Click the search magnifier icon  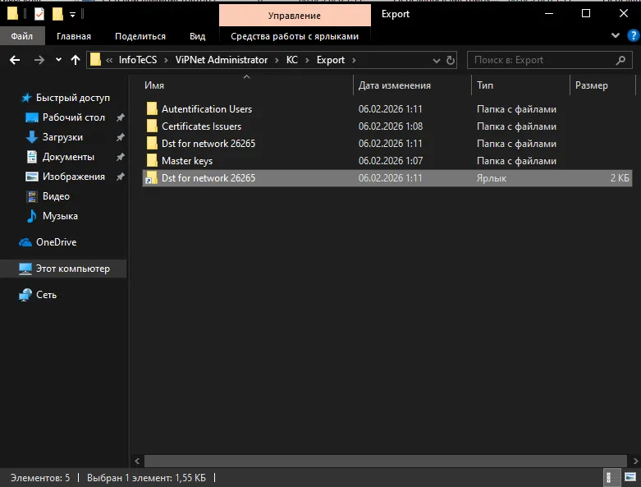click(x=620, y=60)
